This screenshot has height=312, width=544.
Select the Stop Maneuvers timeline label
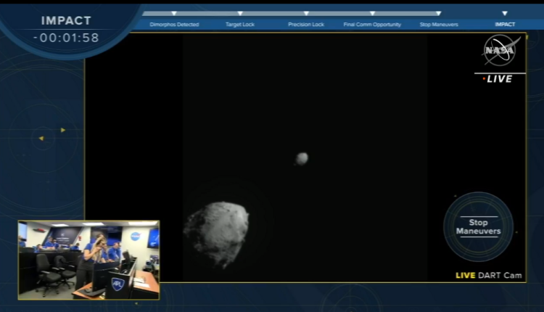(x=439, y=25)
